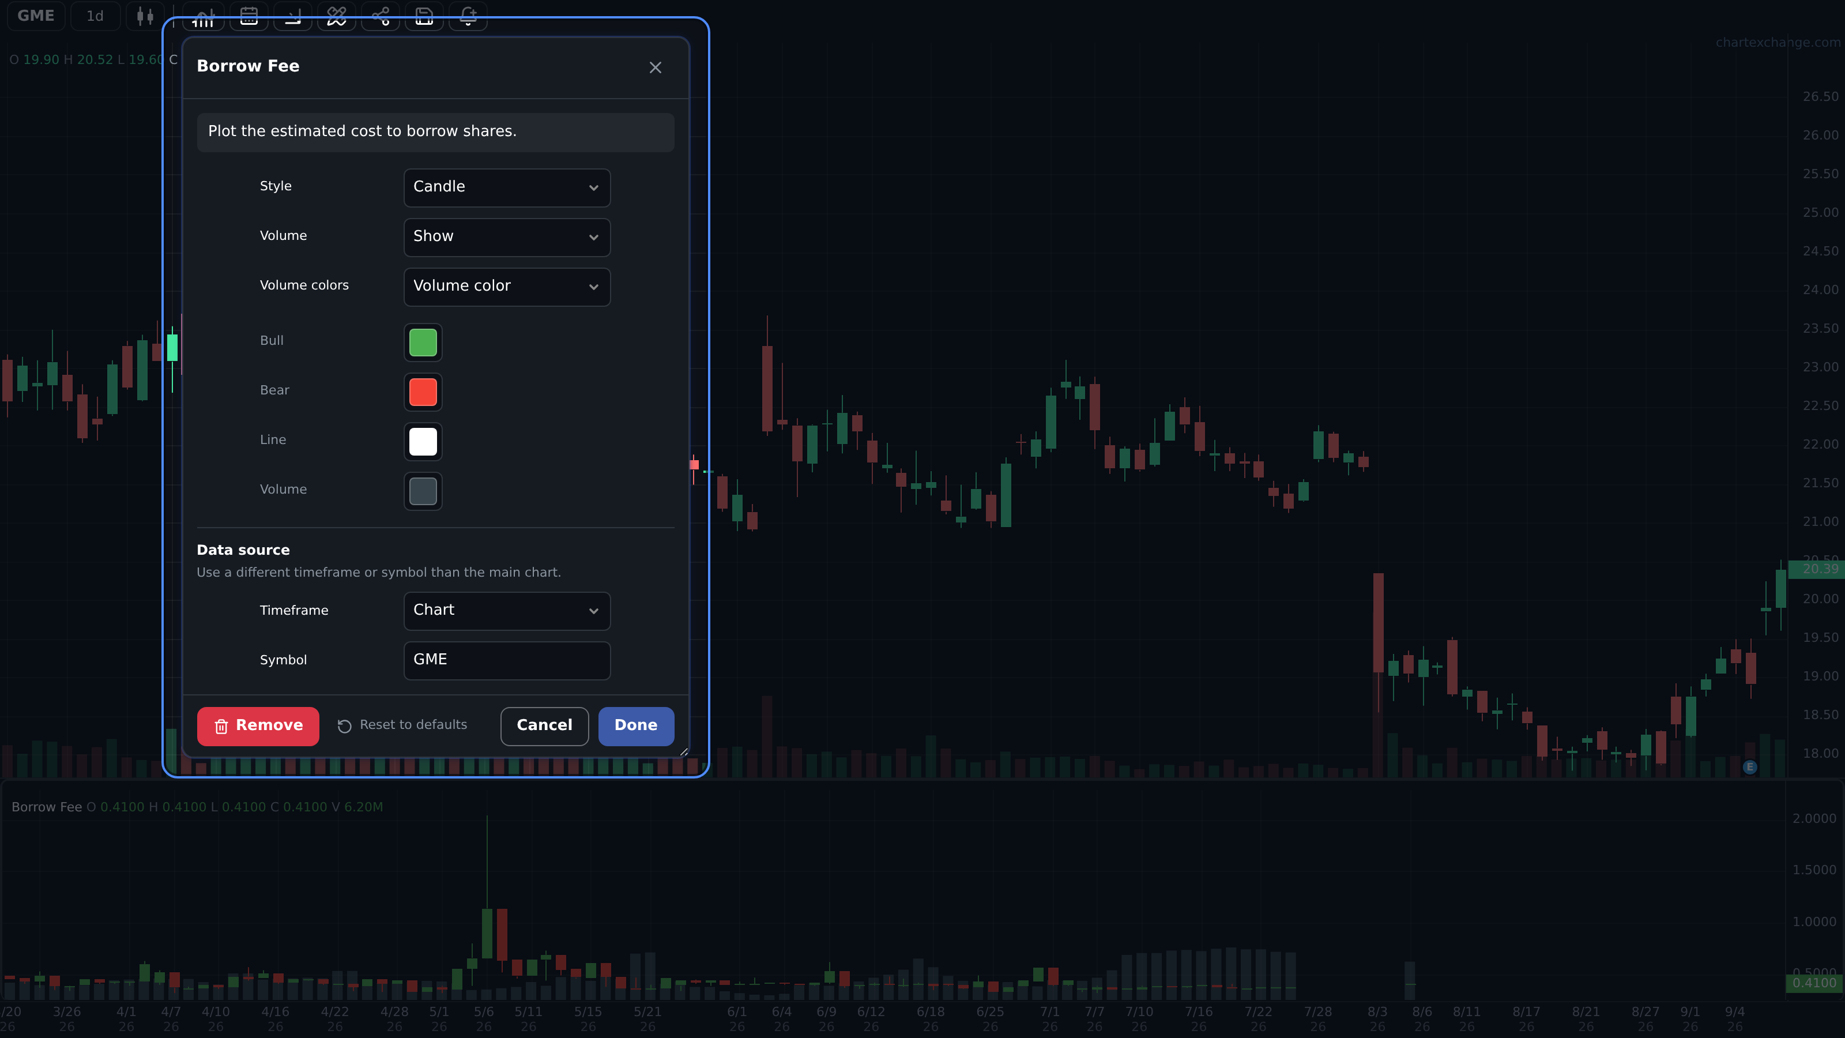Open the Volume dropdown showing Show
The height and width of the screenshot is (1038, 1845).
coord(507,237)
